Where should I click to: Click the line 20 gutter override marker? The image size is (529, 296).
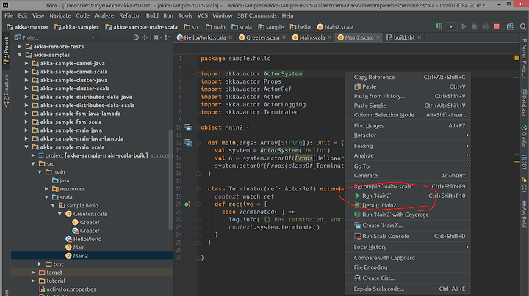(187, 204)
